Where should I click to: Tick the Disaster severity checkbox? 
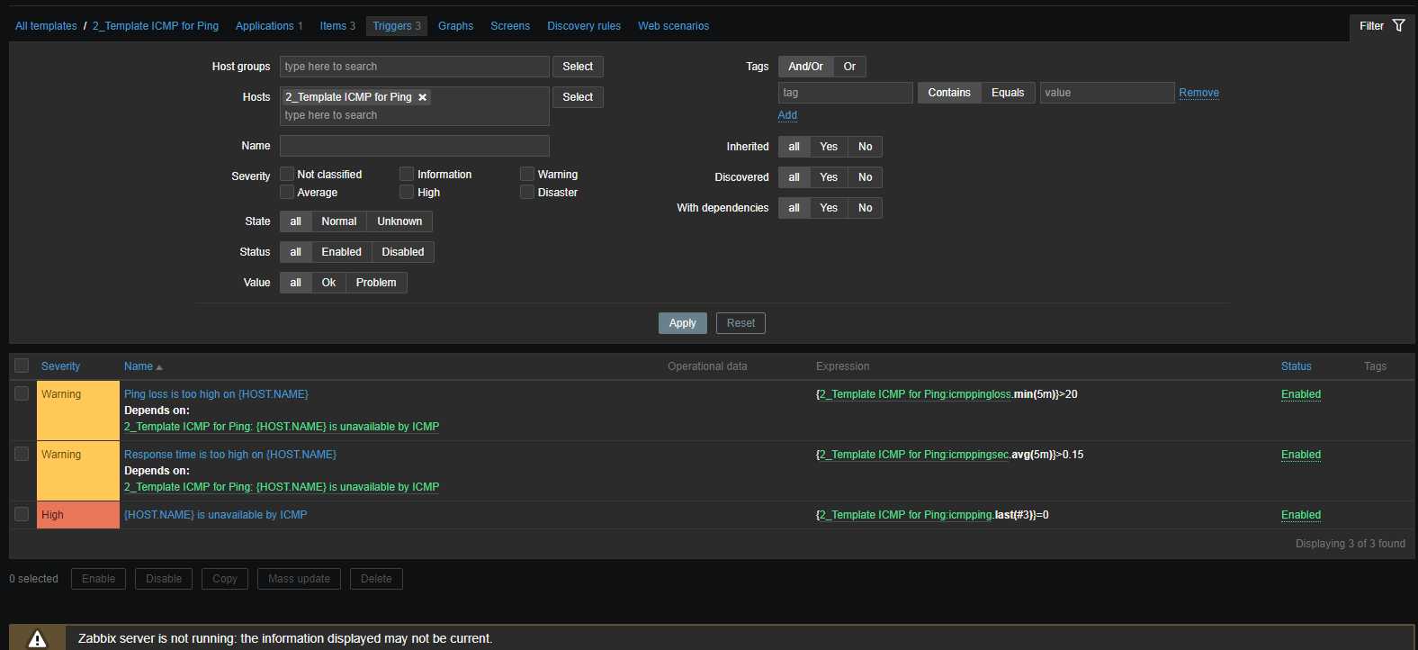(x=527, y=192)
